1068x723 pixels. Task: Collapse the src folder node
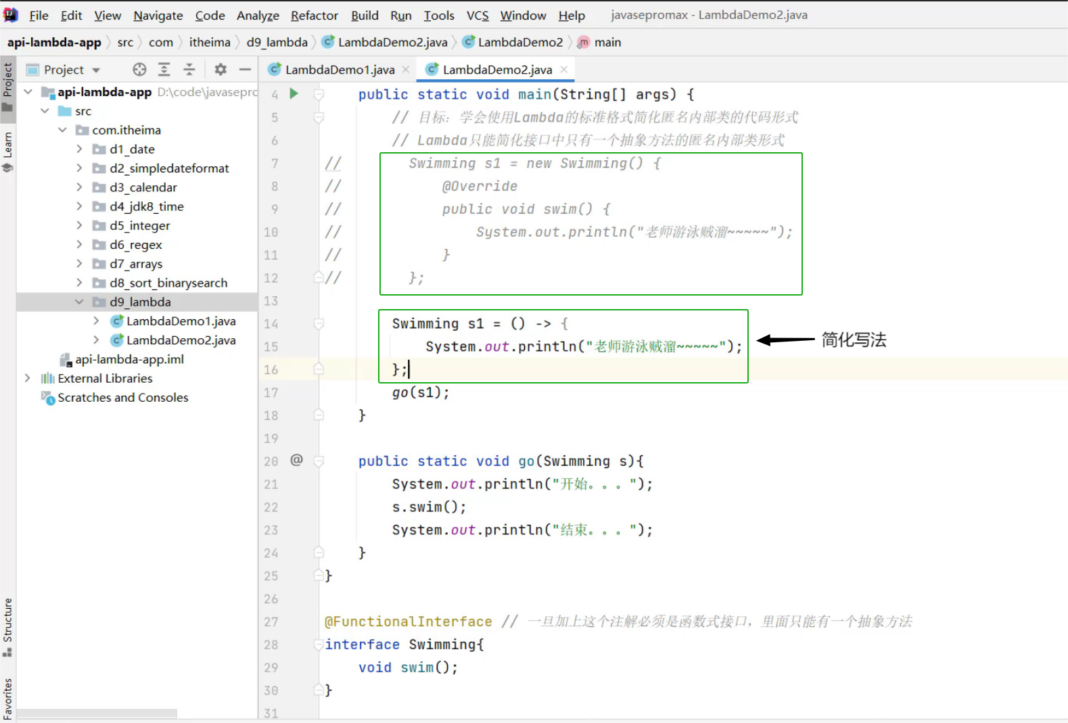[x=45, y=111]
